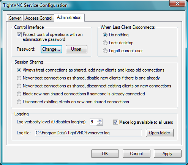The height and width of the screenshot is (165, 188).
Task: Select Block new non-shared connections option
Action: (19, 94)
